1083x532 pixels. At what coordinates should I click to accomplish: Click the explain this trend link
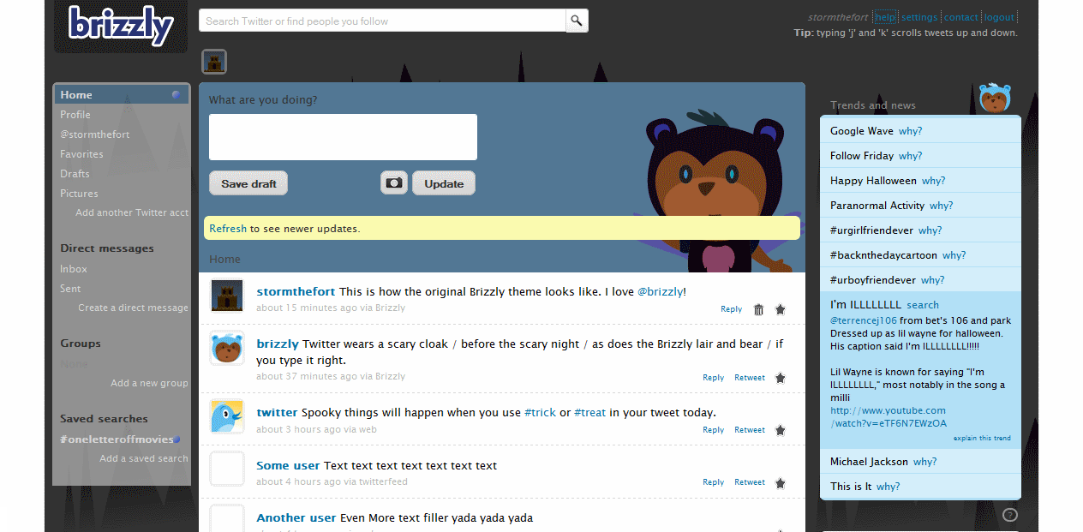pyautogui.click(x=982, y=439)
